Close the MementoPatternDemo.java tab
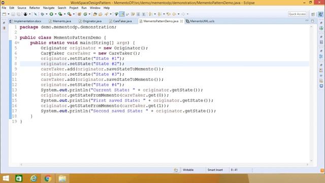This screenshot has width=325, height=183. coord(182,21)
